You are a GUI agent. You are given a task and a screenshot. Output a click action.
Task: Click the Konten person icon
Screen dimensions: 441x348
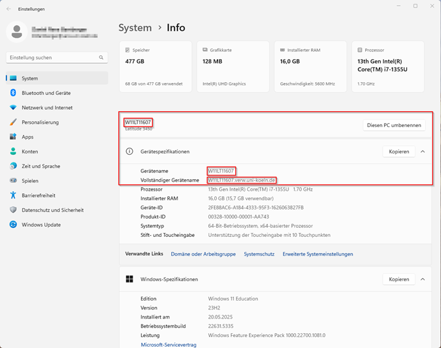pyautogui.click(x=13, y=152)
